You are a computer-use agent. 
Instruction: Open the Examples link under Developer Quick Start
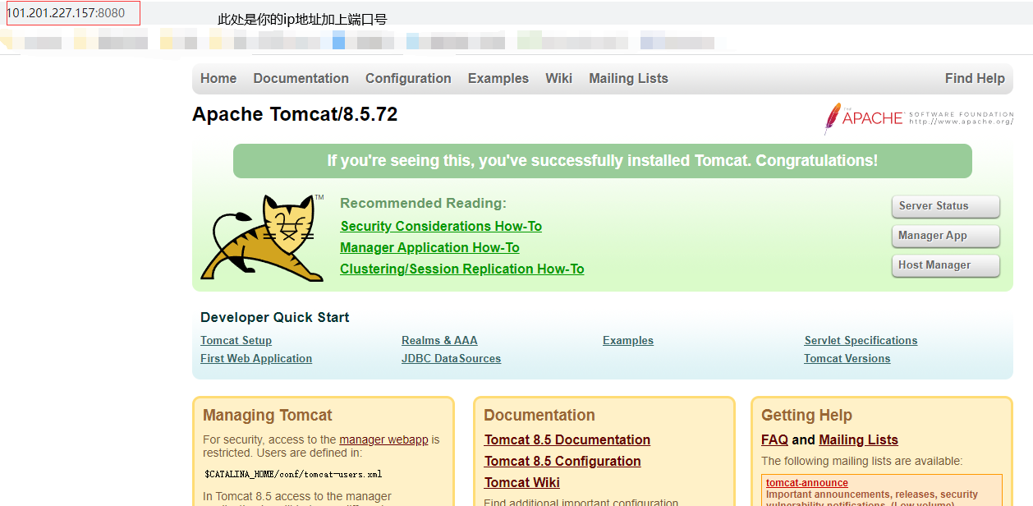click(x=628, y=341)
